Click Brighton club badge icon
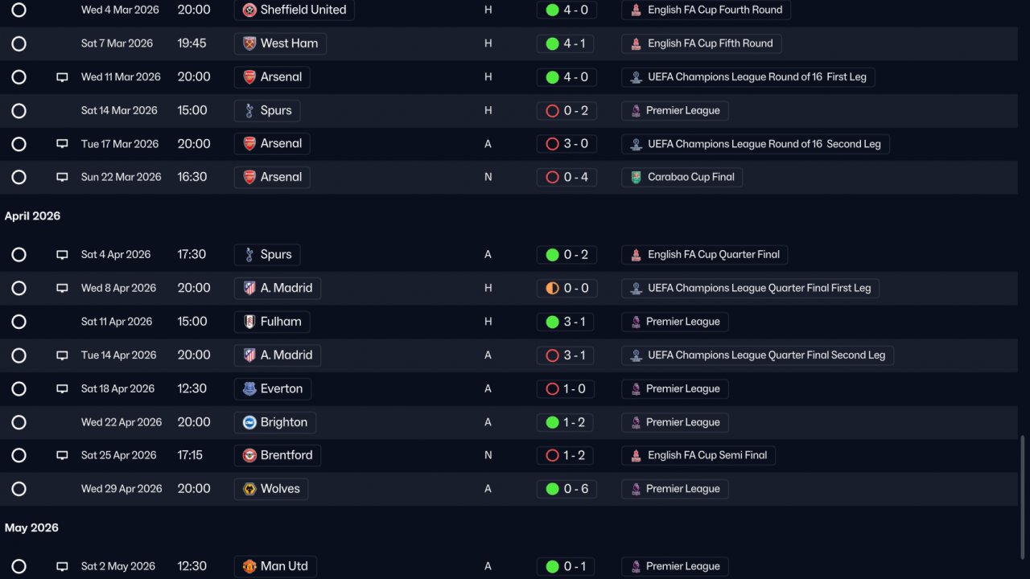The height and width of the screenshot is (579, 1030). point(249,422)
